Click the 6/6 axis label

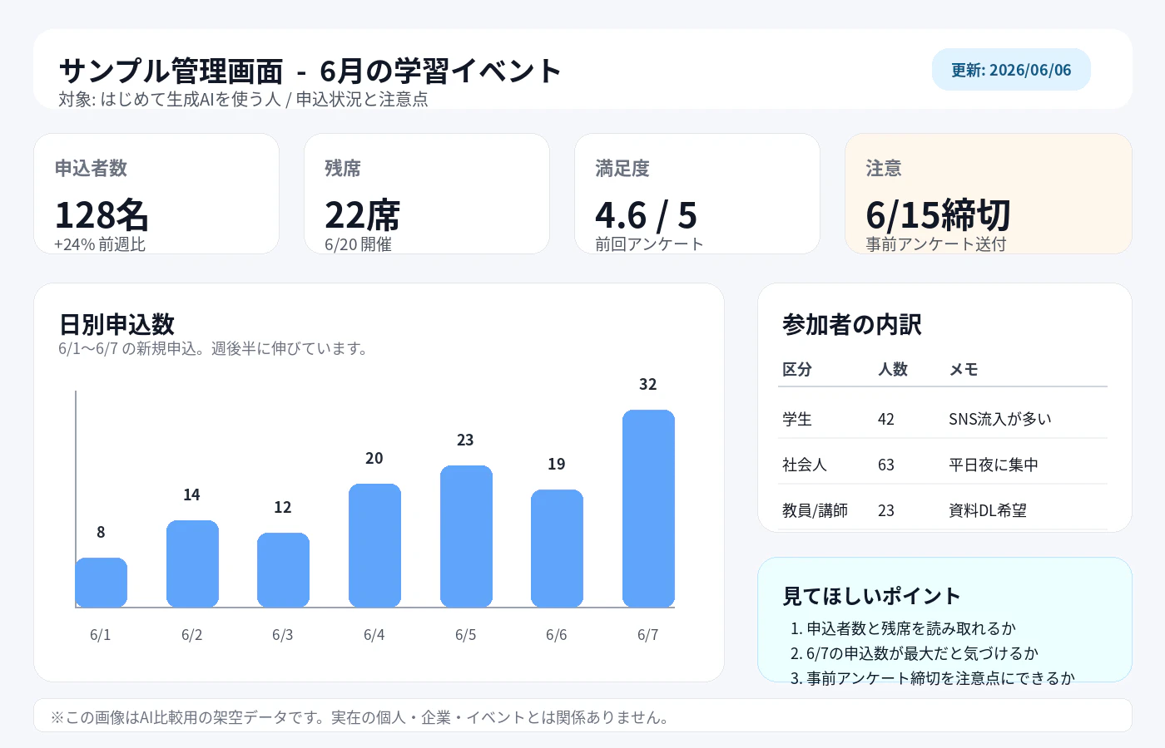pos(557,635)
